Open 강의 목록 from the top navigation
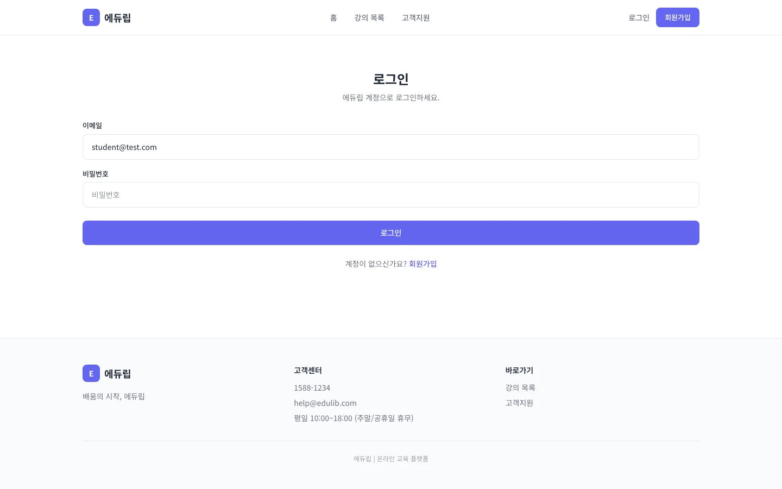 [369, 17]
